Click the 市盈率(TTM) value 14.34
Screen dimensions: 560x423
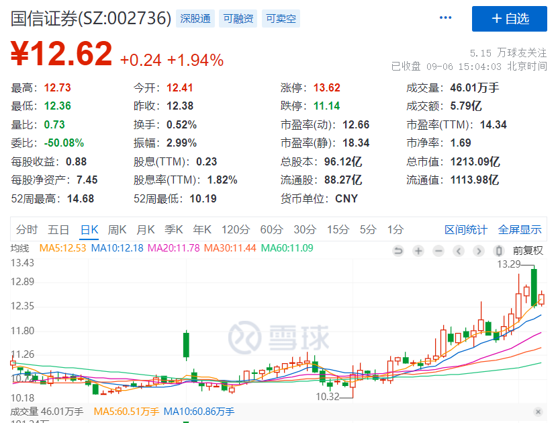tap(494, 124)
